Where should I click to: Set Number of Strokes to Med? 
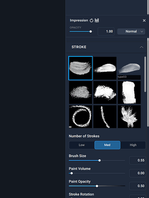coord(107,145)
